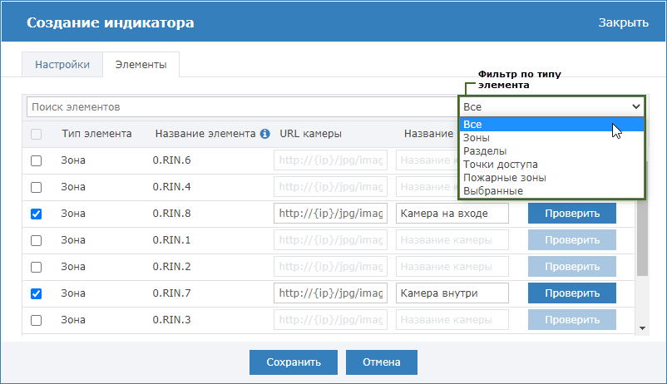
Task: Click Закрыть in the dialog header
Action: pos(623,22)
